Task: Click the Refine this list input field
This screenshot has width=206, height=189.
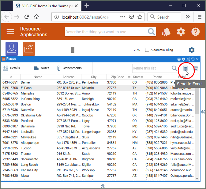Action: (151, 68)
